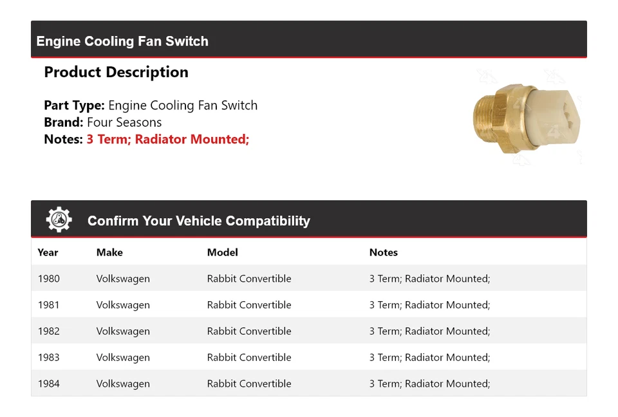Click Rabbit Convertible in the 1980 row
This screenshot has height=417, width=618.
249,279
